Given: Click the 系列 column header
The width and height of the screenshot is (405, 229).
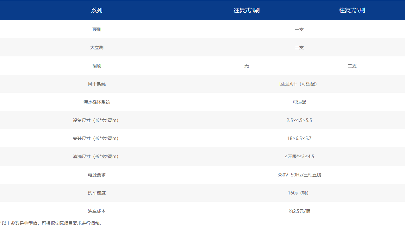Looking at the screenshot, I should tap(97, 10).
